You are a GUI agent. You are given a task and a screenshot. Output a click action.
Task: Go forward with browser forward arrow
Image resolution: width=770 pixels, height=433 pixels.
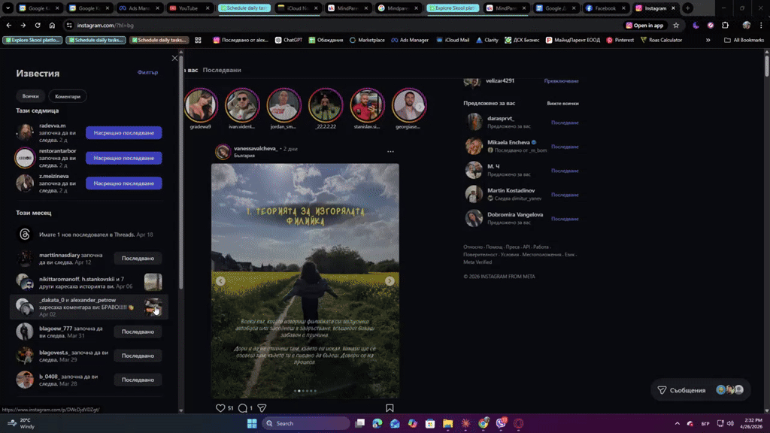click(23, 25)
